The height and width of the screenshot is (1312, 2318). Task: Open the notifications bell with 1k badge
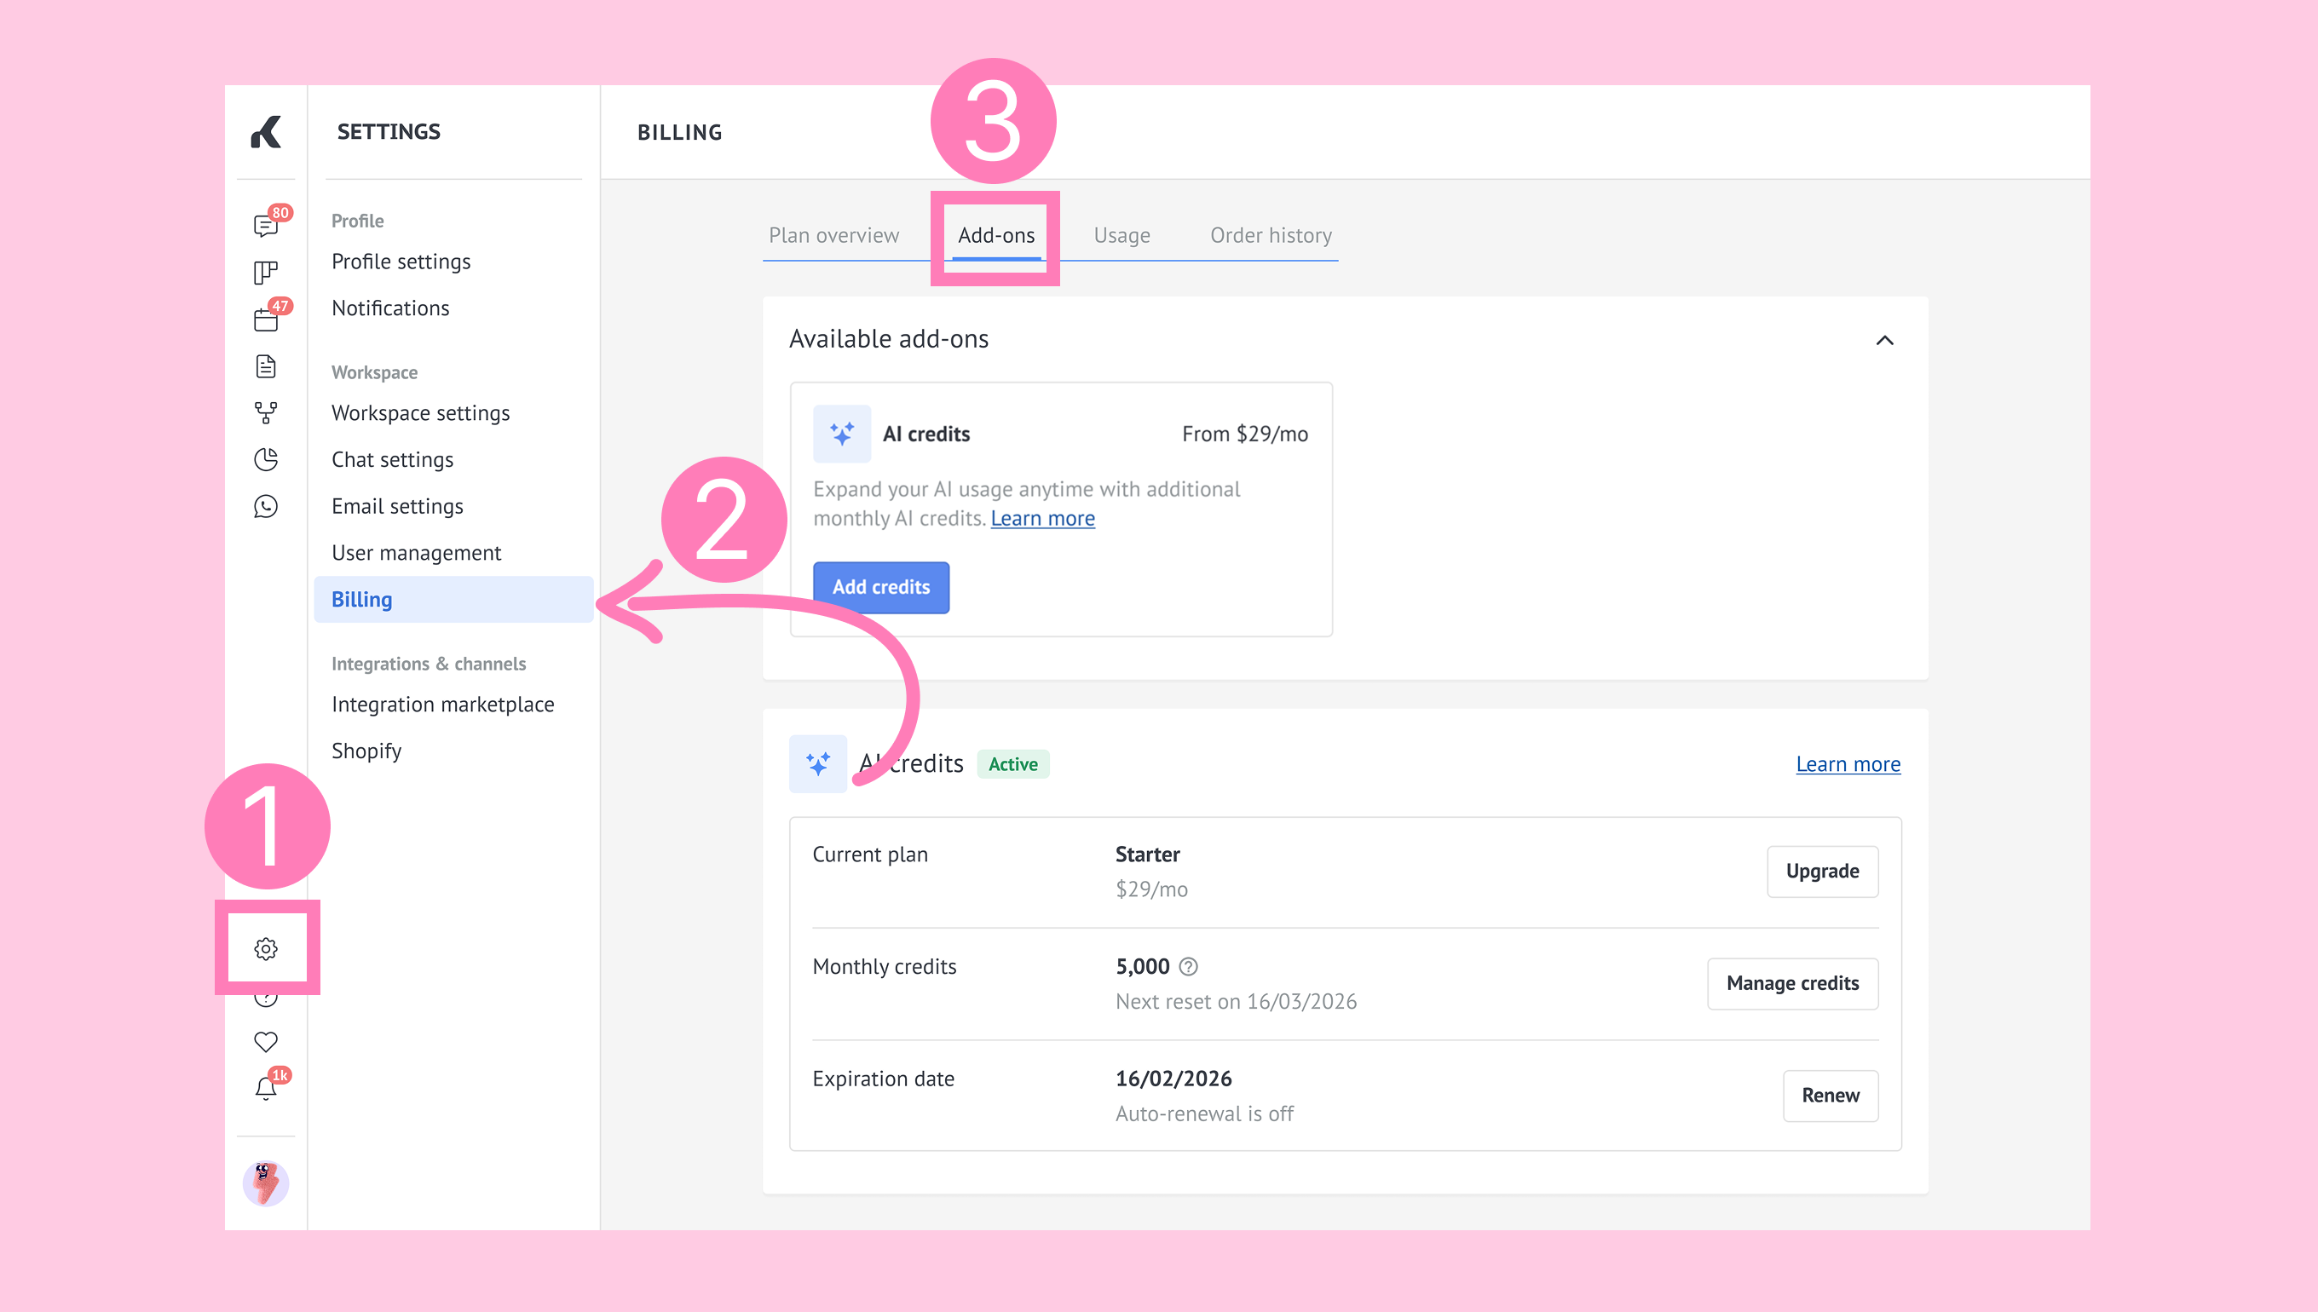point(266,1089)
